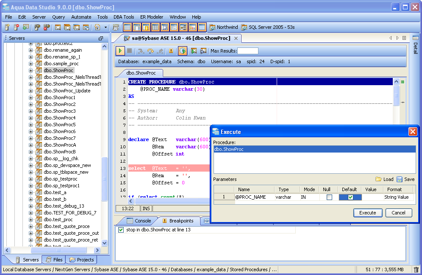The image size is (422, 275).
Task: Expand the dbo.ShowProc tree node
Action: point(31,70)
